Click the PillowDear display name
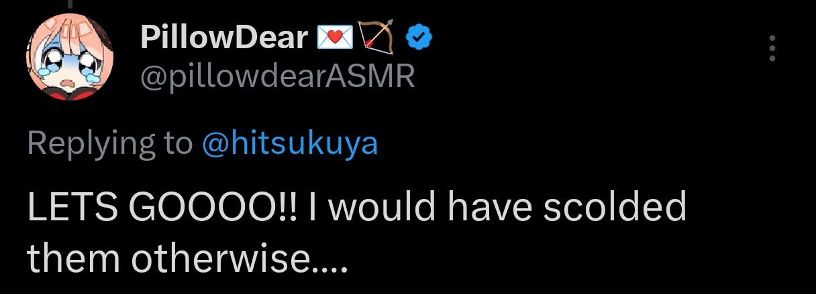816x294 pixels. (x=223, y=39)
